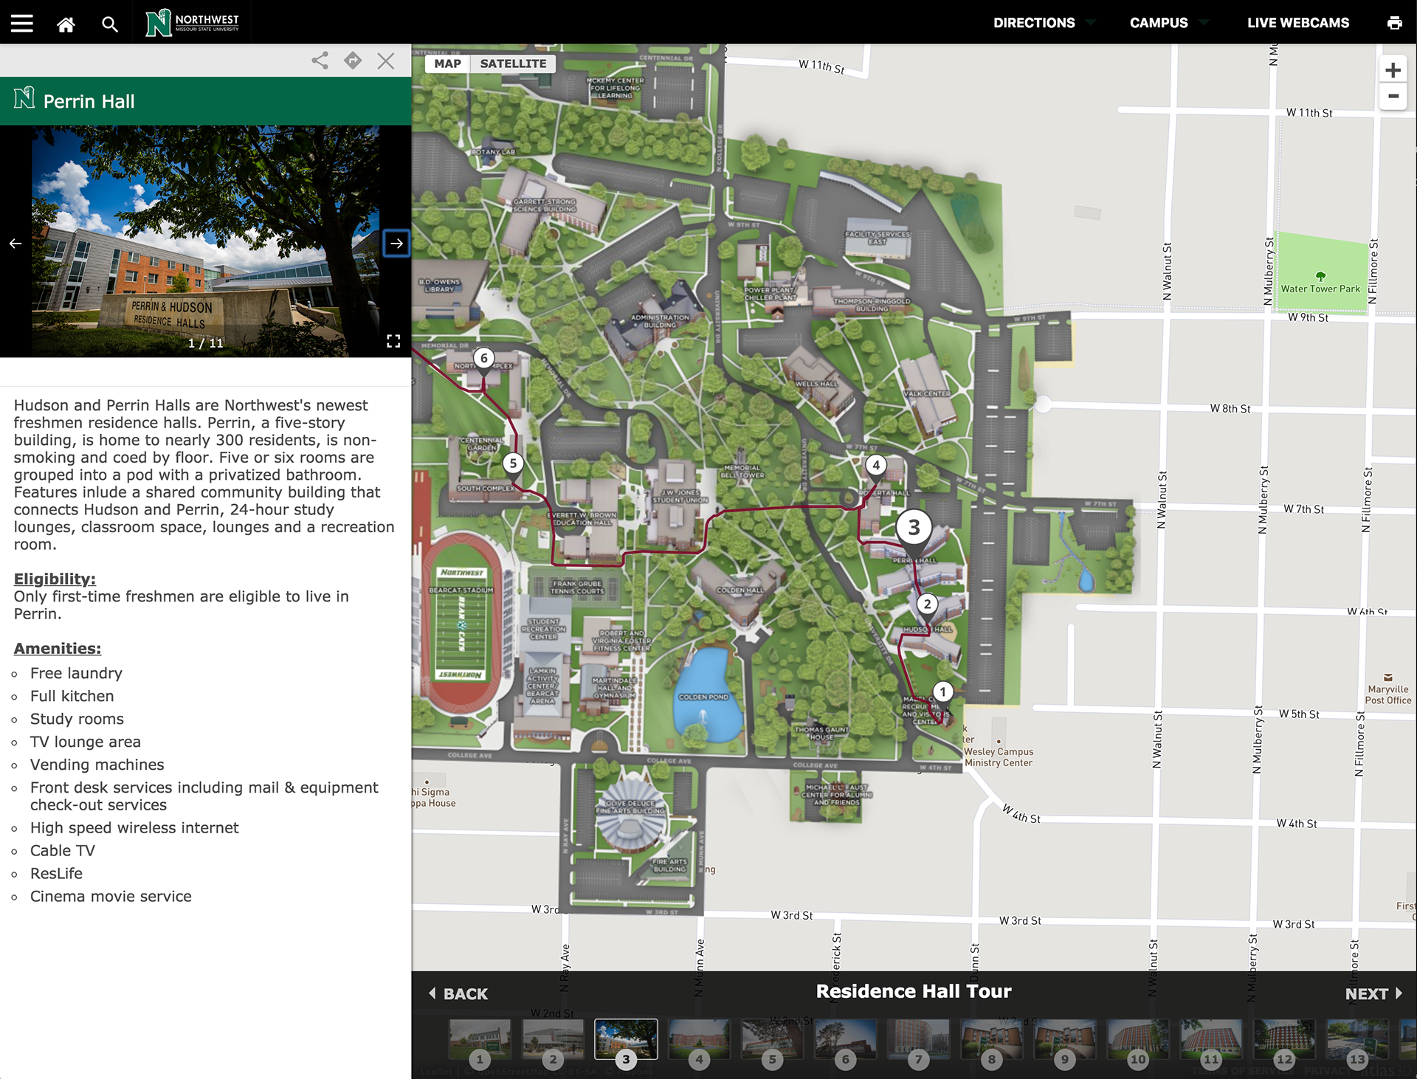This screenshot has height=1079, width=1417.
Task: Open tour thumbnail 6
Action: (x=845, y=1041)
